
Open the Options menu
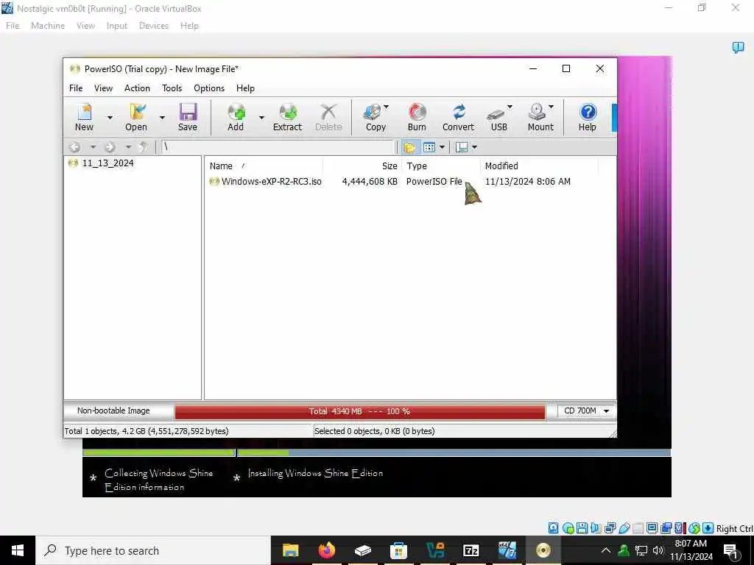click(209, 88)
